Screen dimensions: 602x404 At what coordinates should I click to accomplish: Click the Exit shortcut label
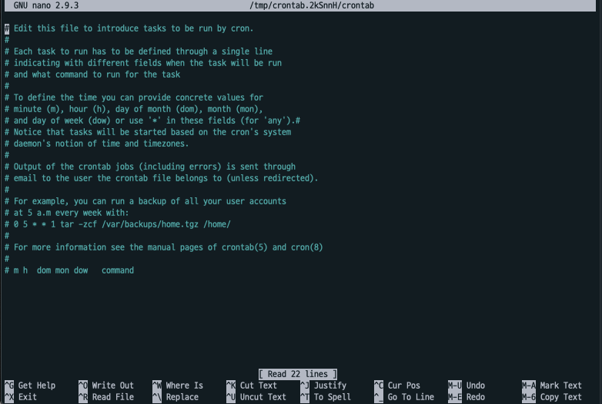(28, 397)
